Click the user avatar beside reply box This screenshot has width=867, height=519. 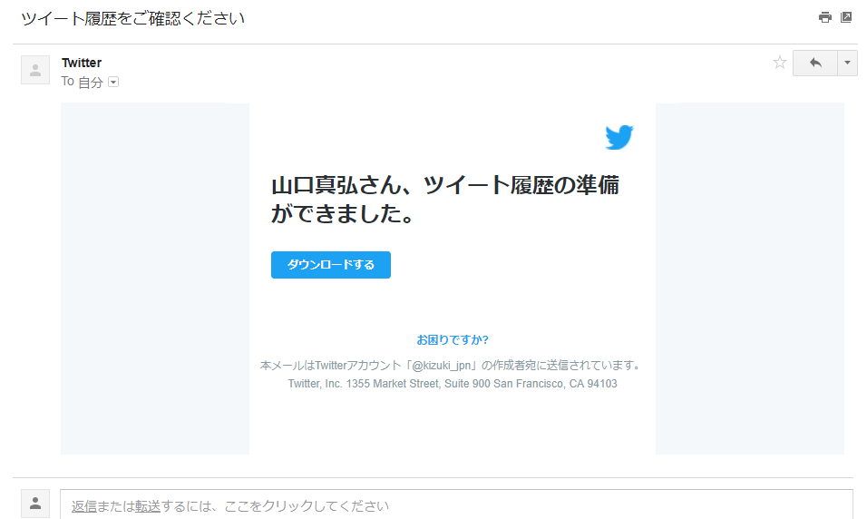[x=35, y=504]
